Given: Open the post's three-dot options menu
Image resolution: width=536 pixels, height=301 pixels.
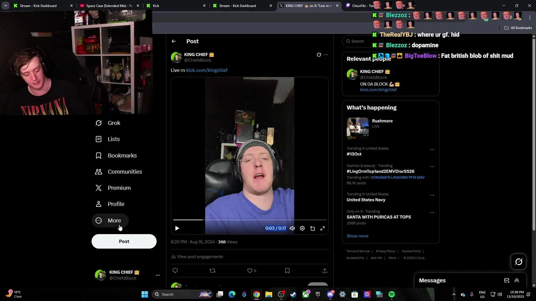Looking at the screenshot, I should pos(326,55).
